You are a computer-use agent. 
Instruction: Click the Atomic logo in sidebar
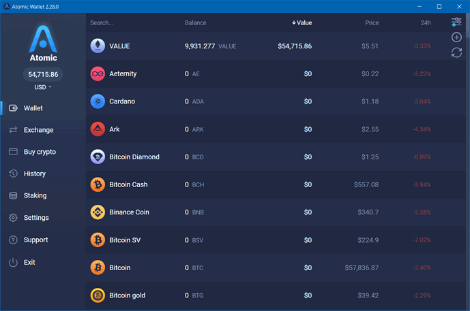point(43,43)
